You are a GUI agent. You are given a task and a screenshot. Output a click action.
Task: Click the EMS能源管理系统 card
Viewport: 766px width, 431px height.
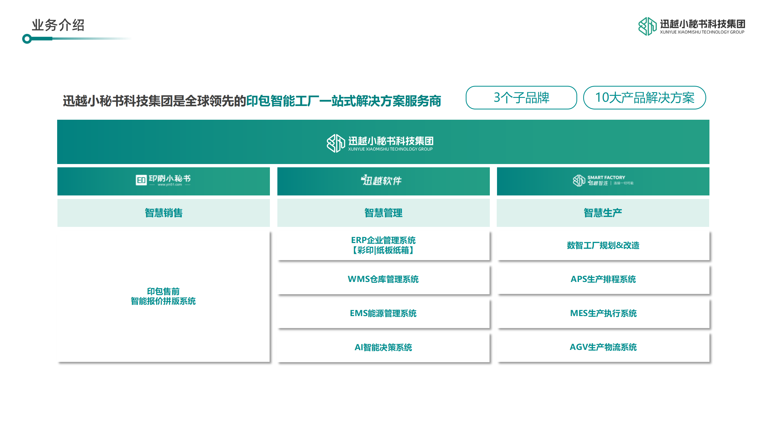pos(383,313)
